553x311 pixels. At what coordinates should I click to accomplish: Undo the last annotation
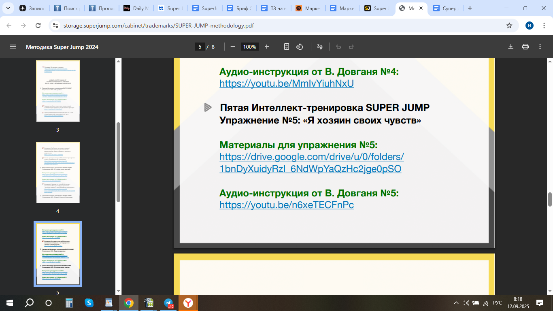338,47
